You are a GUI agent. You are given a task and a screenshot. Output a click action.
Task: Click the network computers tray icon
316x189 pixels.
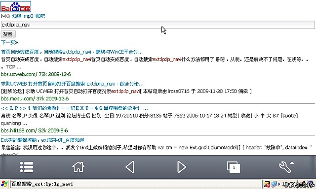274,184
